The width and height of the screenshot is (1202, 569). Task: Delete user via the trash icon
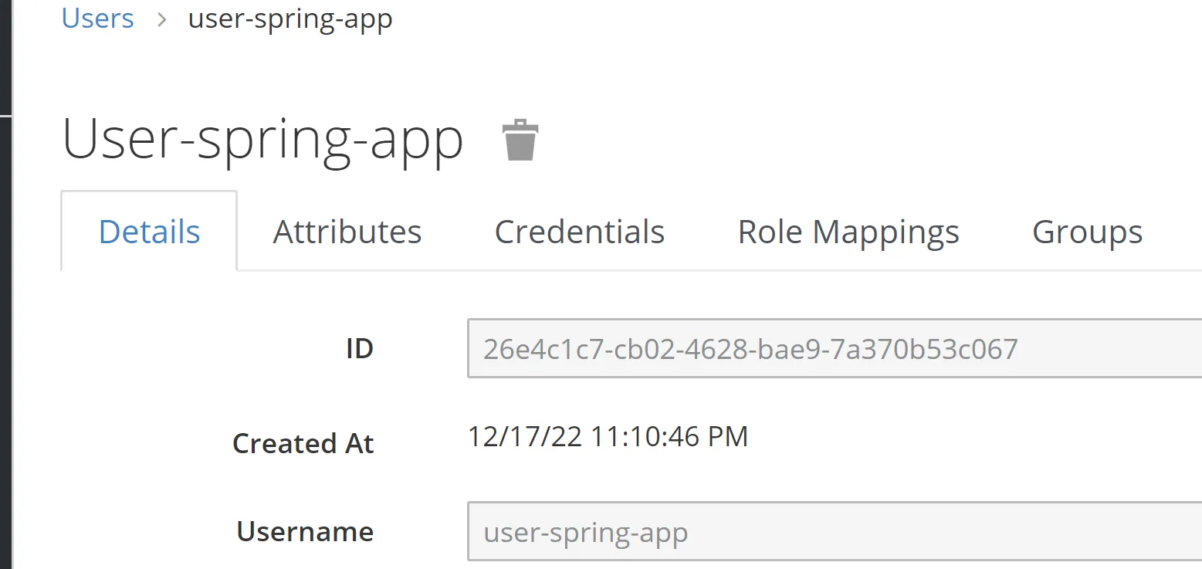pos(520,140)
